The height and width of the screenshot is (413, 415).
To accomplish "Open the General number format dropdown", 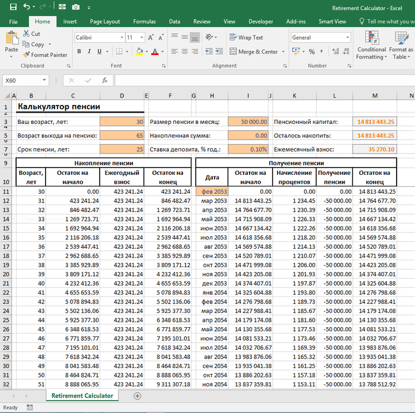I will [347, 37].
